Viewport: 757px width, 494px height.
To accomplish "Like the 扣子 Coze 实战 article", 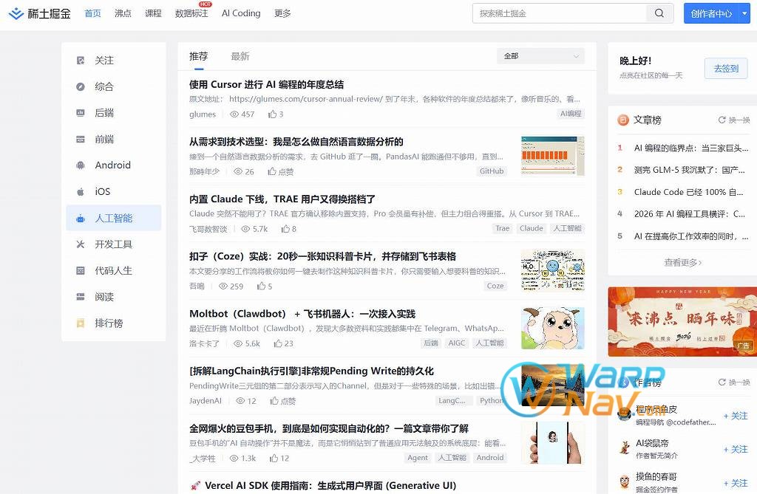I will pyautogui.click(x=265, y=287).
